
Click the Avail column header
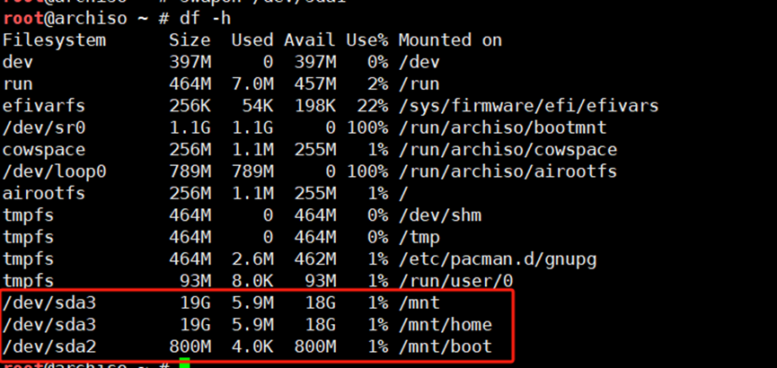[310, 40]
